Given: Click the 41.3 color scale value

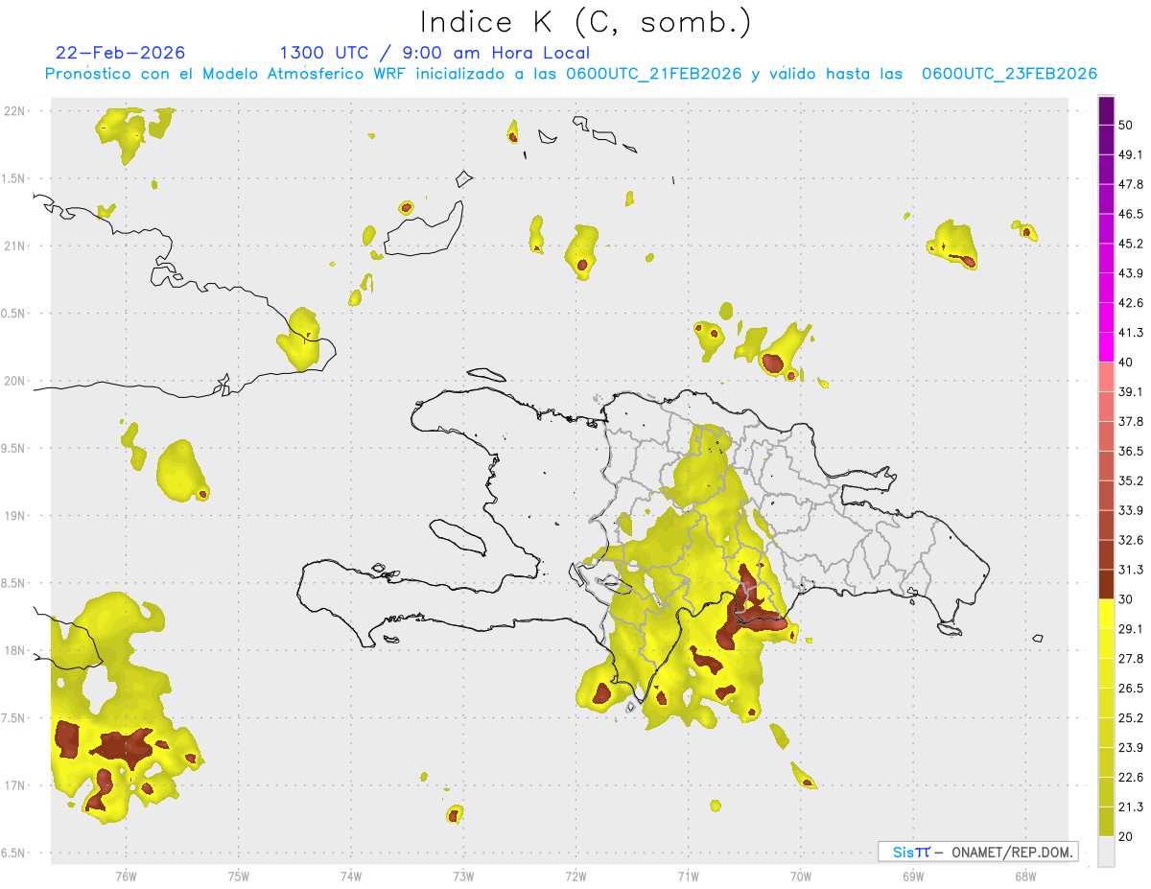Looking at the screenshot, I should pos(1131,333).
